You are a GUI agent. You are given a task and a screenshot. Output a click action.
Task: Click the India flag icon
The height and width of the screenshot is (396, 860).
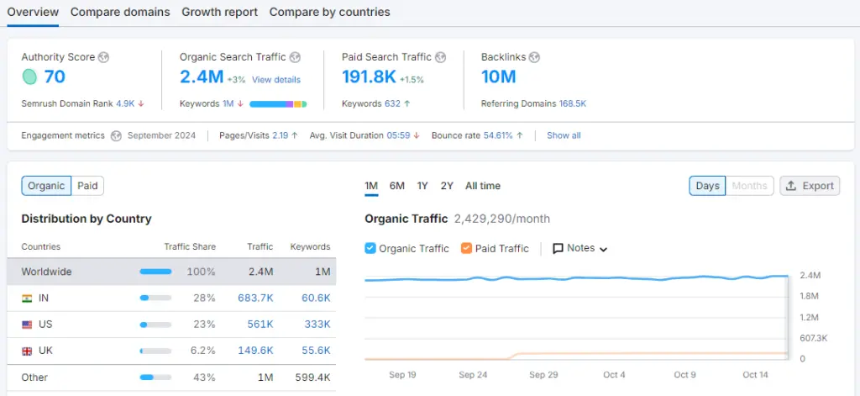click(x=27, y=298)
